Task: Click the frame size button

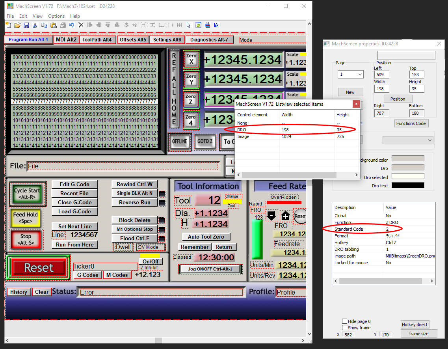Action: tap(418, 334)
